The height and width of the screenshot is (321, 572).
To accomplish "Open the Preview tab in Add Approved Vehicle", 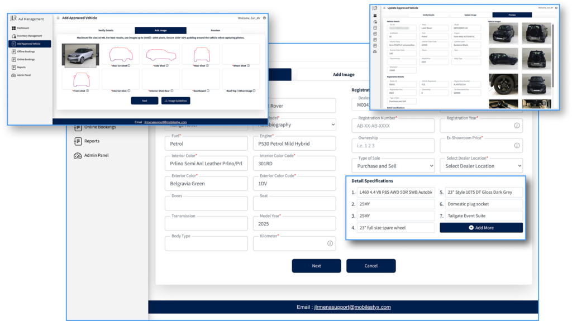I will click(x=215, y=30).
